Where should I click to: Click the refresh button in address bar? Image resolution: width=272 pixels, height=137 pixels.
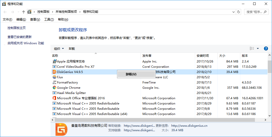point(239,12)
